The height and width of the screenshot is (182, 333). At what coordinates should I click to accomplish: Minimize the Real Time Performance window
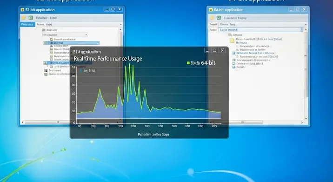pyautogui.click(x=207, y=50)
